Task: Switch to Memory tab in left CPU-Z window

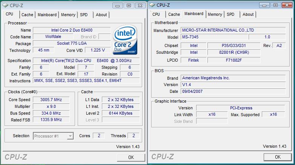Action: (68, 15)
